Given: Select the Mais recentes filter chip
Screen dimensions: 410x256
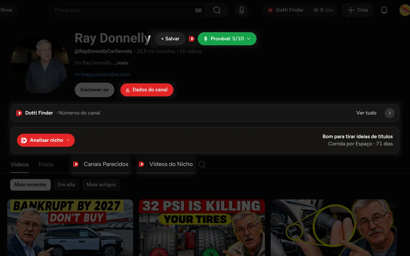Looking at the screenshot, I should (30, 185).
